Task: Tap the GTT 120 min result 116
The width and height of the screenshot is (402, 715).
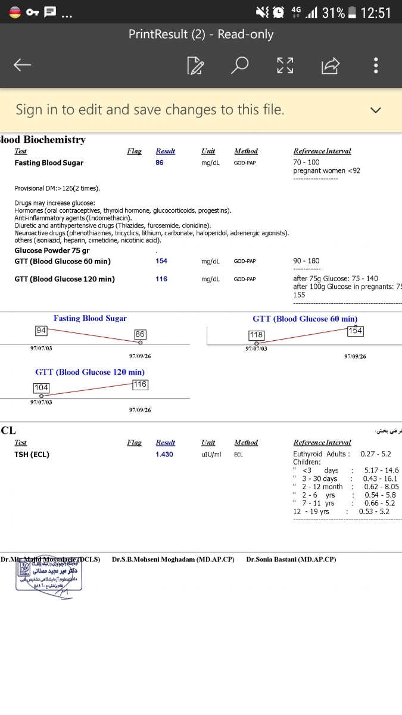Action: point(161,279)
